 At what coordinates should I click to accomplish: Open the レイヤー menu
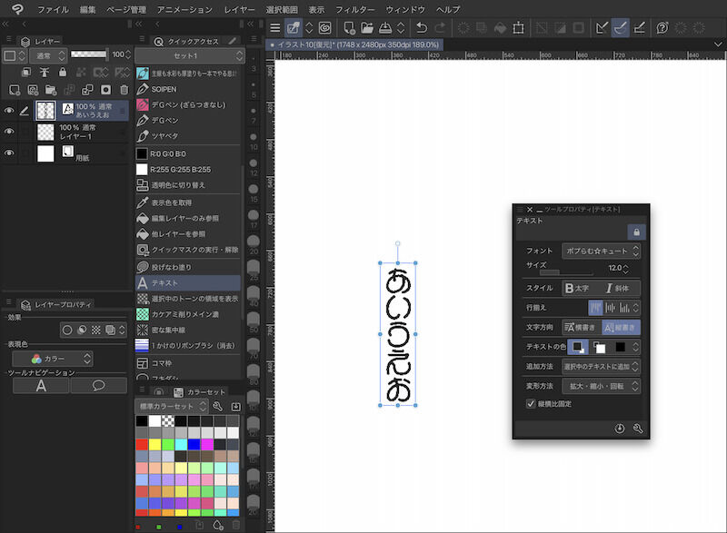[239, 9]
